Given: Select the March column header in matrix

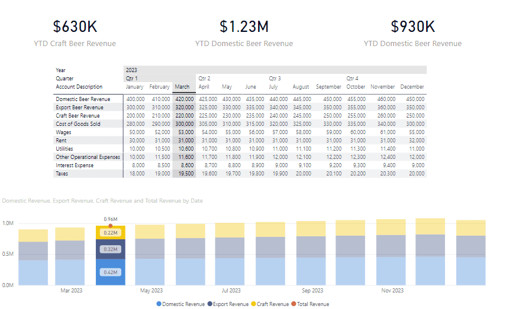Looking at the screenshot, I should [182, 87].
